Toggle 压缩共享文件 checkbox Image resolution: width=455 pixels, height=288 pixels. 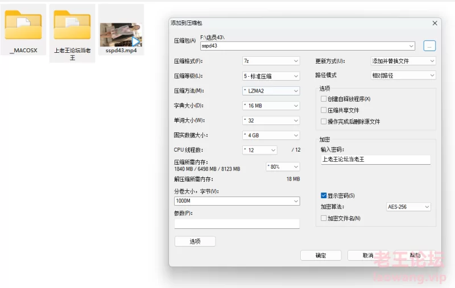[324, 110]
